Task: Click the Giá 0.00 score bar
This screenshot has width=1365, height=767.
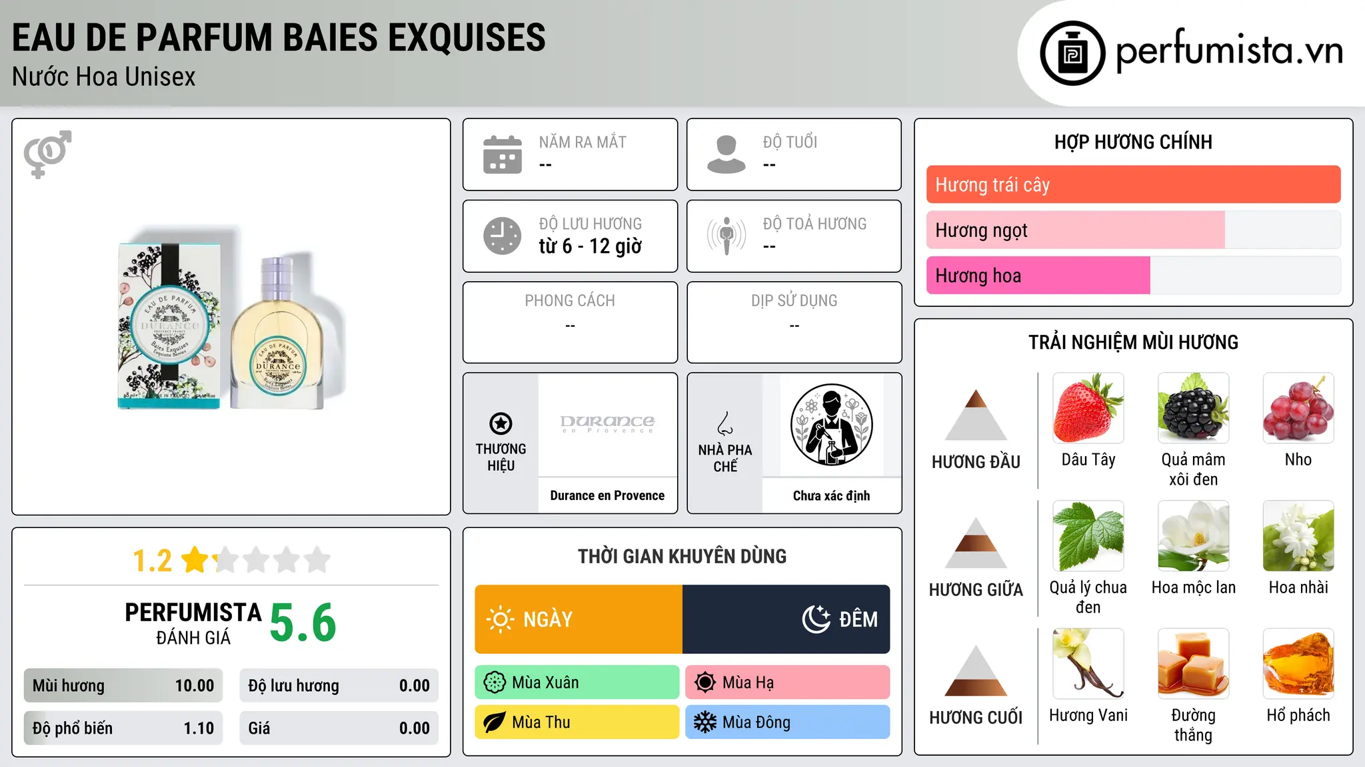Action: tap(339, 728)
